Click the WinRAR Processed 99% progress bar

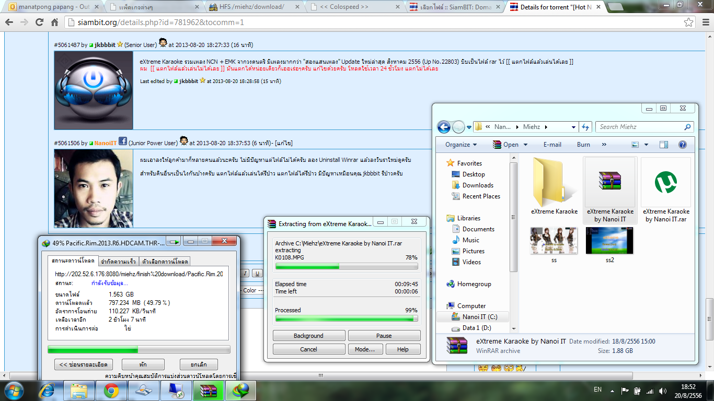(x=347, y=318)
